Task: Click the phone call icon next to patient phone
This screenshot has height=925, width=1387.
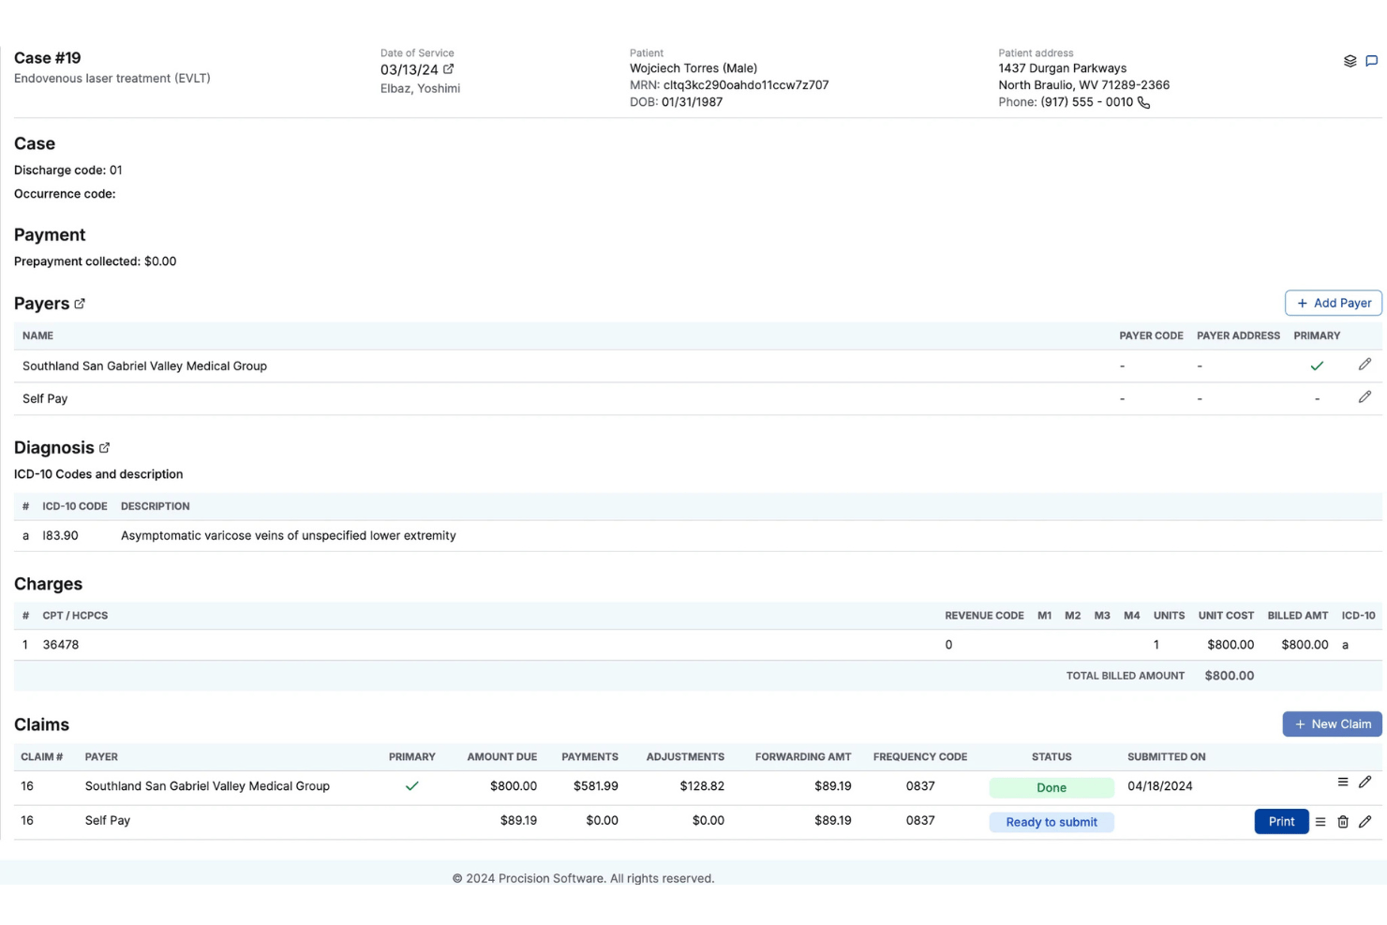Action: [x=1143, y=102]
